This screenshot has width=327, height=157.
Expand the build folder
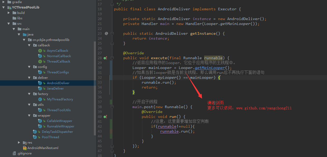tap(9, 13)
